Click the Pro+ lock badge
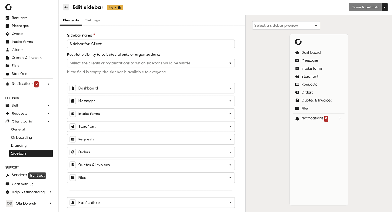The height and width of the screenshot is (212, 392). (115, 8)
